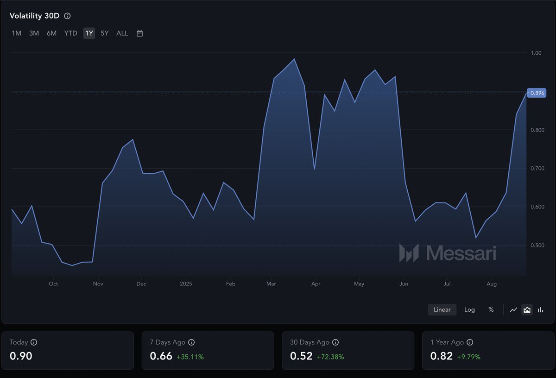Click the +72.38% change figure
This screenshot has height=378, width=556.
[x=330, y=357]
